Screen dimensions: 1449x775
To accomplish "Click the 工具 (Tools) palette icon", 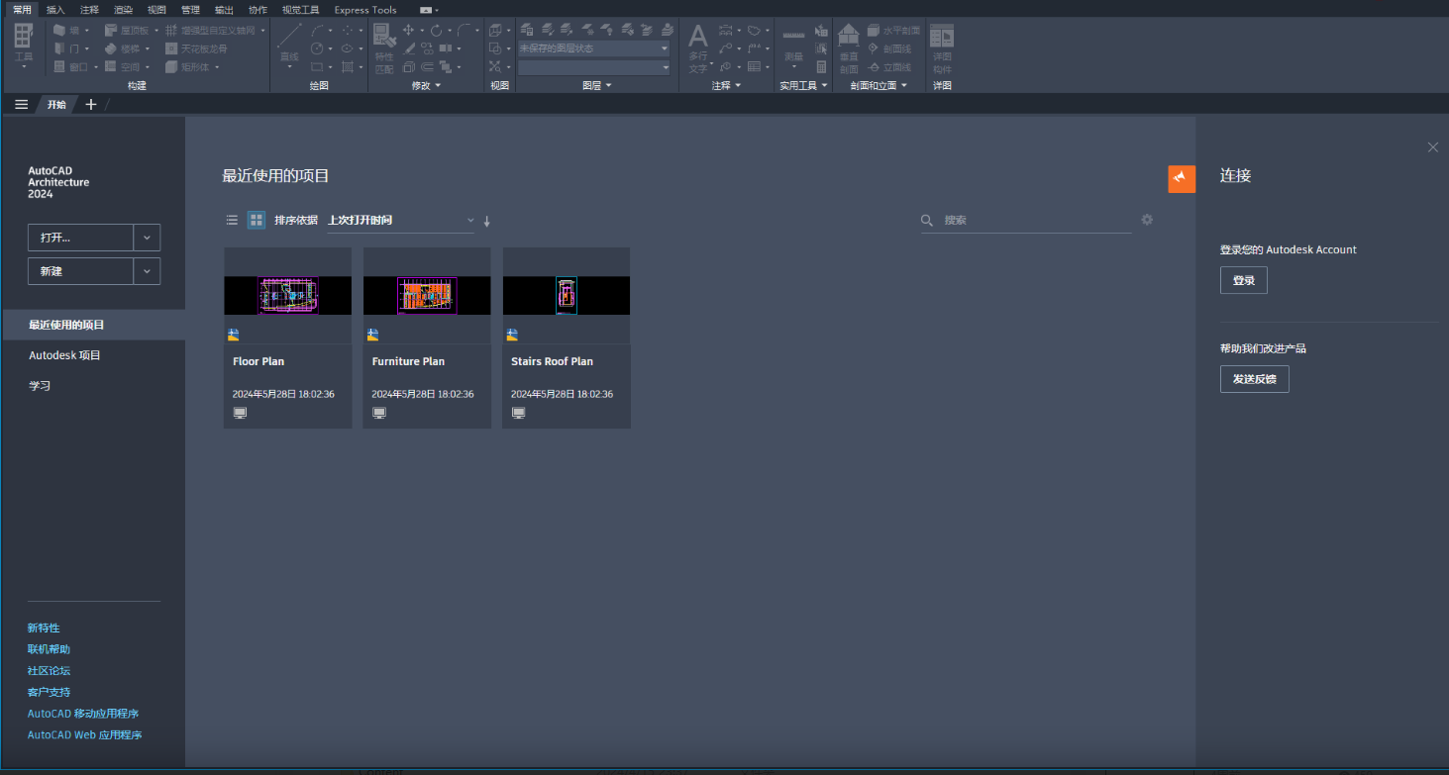I will 23,37.
